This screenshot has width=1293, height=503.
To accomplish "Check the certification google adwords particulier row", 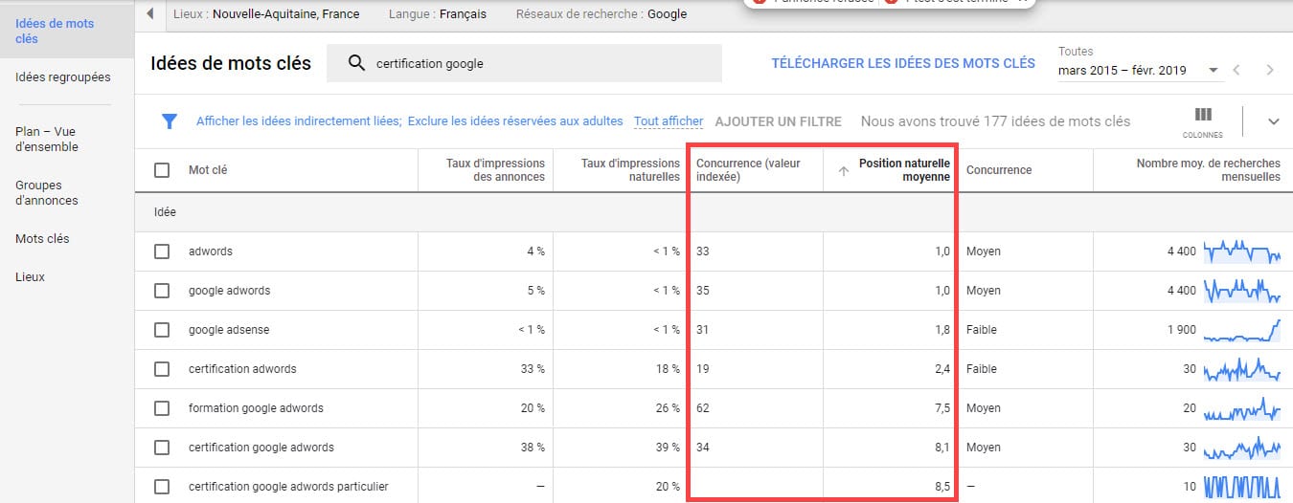I will [x=162, y=487].
